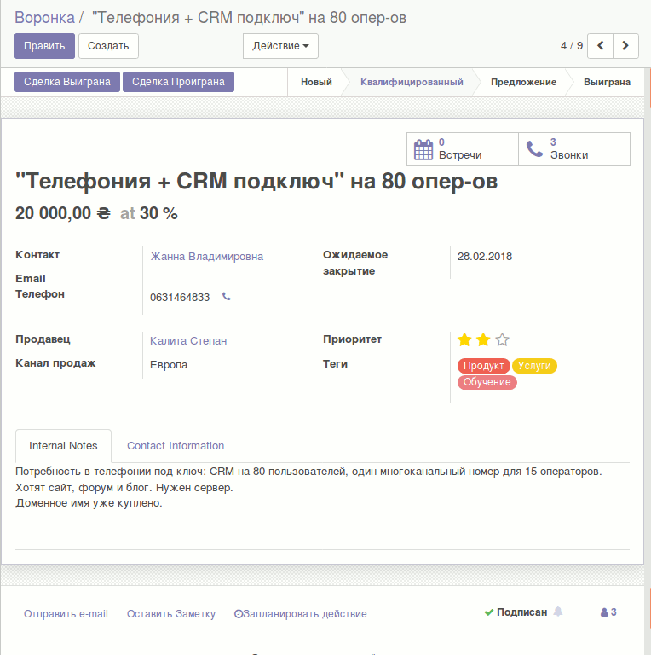Click the pink Обучение tag
The height and width of the screenshot is (655, 651).
[x=487, y=382]
